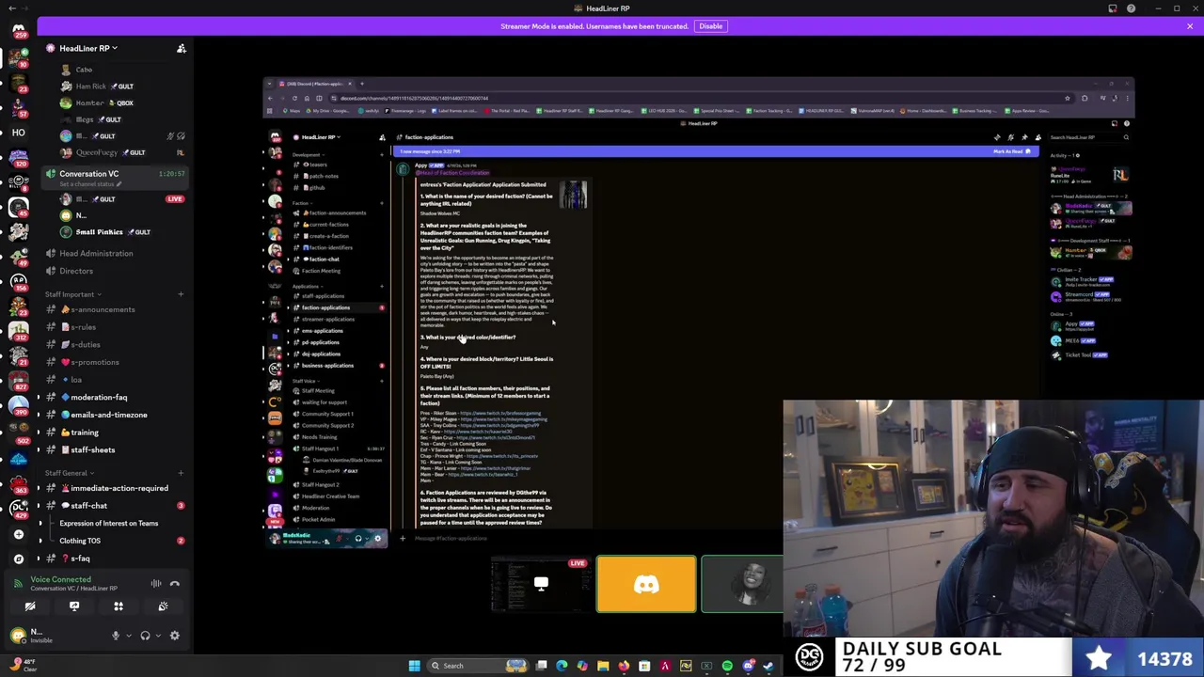Open Spotify from the taskbar
Screen dimensions: 1204x677
[x=727, y=666]
